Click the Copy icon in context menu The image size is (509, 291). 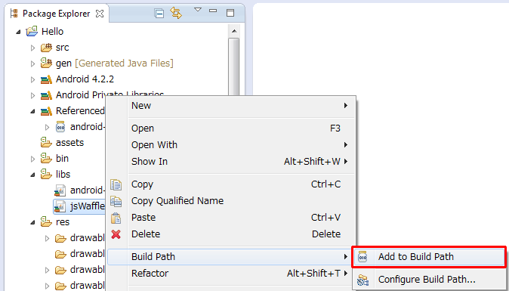[116, 184]
